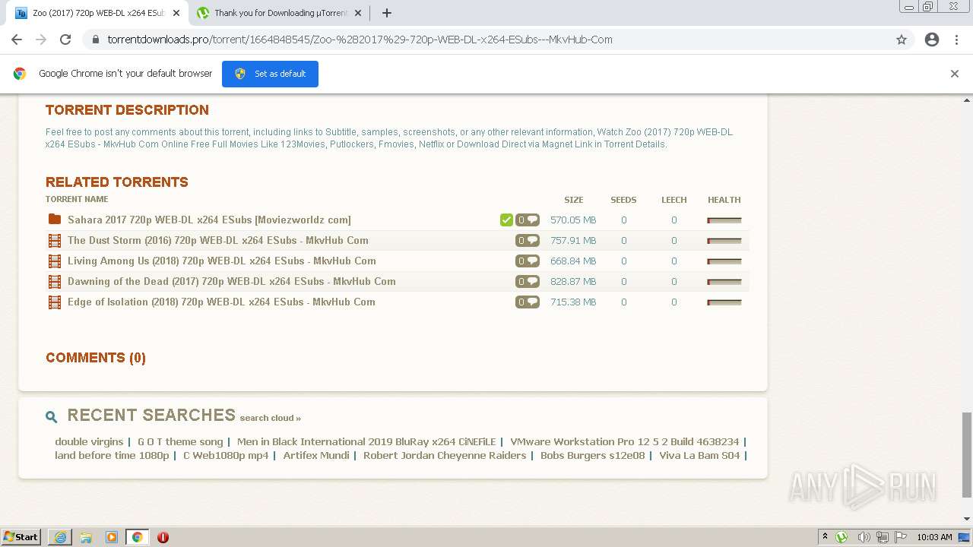Click the green verified checkmark on Sahara row

(x=506, y=220)
